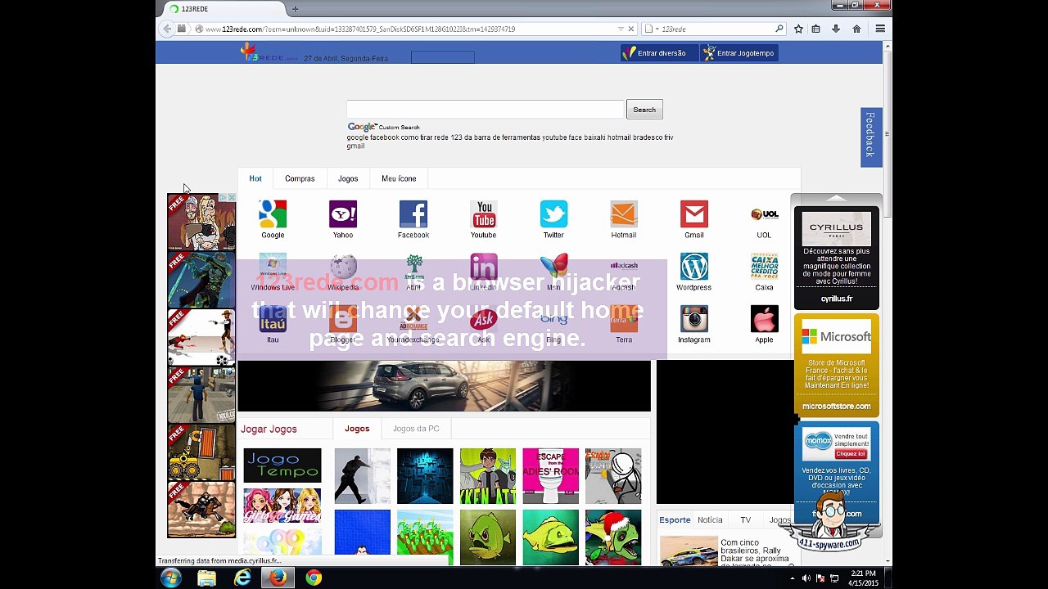Open the Yahoo shortcut icon
1048x589 pixels.
342,214
